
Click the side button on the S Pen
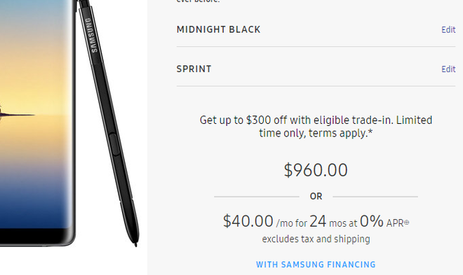pos(114,144)
